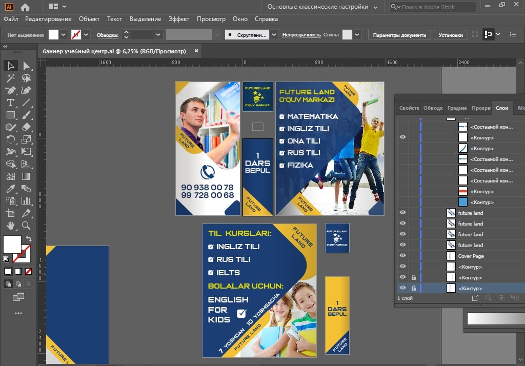Click the Fill color swatch in toolbox
Screen dimensions: 525x366
click(12, 245)
